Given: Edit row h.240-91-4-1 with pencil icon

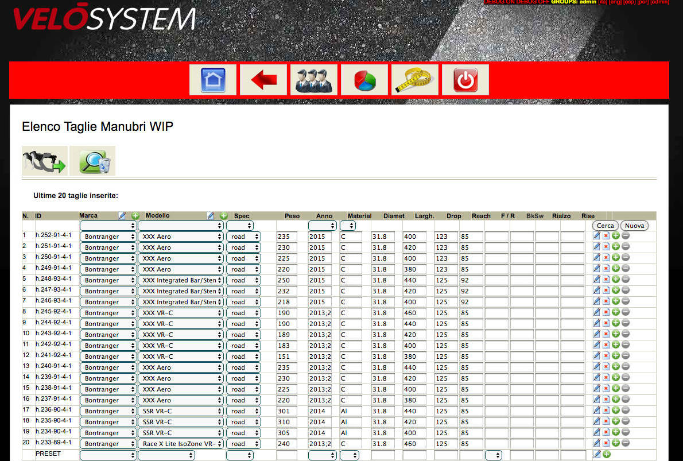Looking at the screenshot, I should coord(597,366).
